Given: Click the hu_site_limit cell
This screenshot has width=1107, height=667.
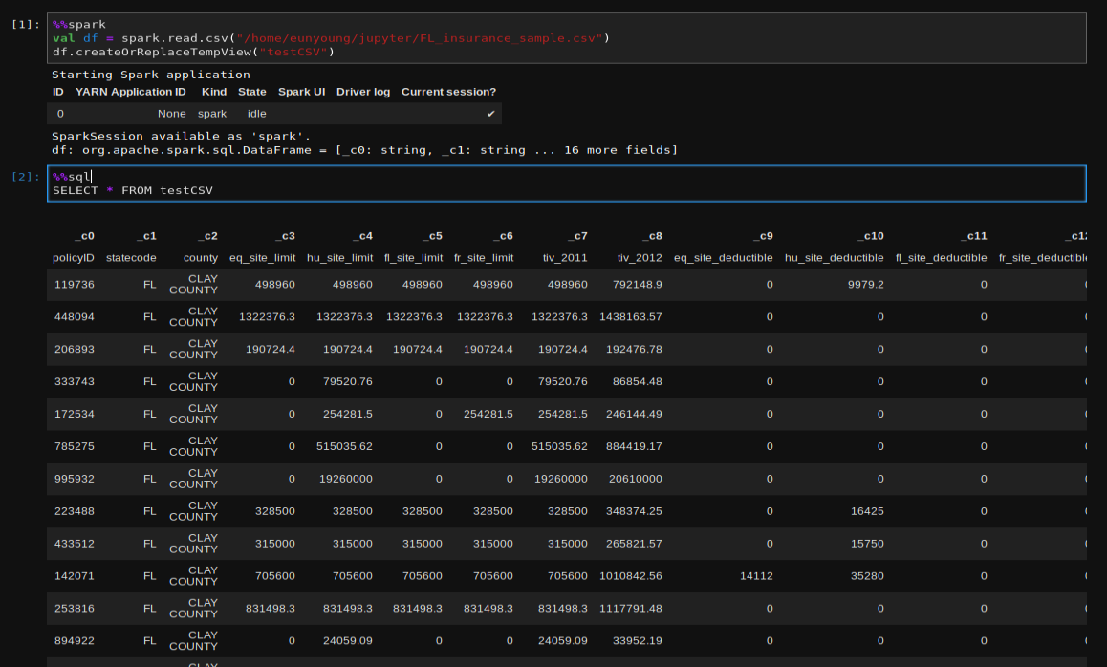Looking at the screenshot, I should [339, 258].
